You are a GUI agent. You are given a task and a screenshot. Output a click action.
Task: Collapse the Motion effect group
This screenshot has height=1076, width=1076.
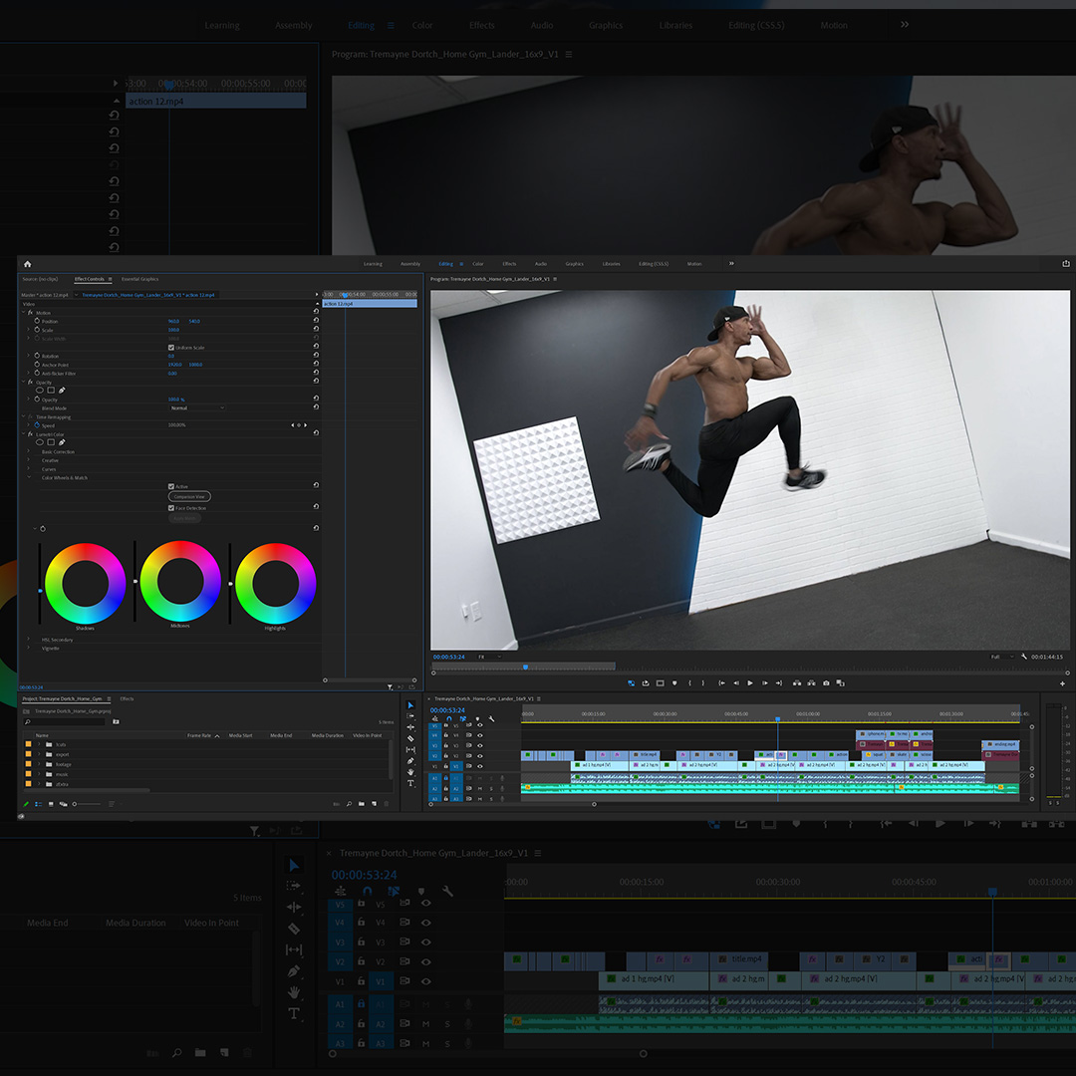[x=23, y=312]
